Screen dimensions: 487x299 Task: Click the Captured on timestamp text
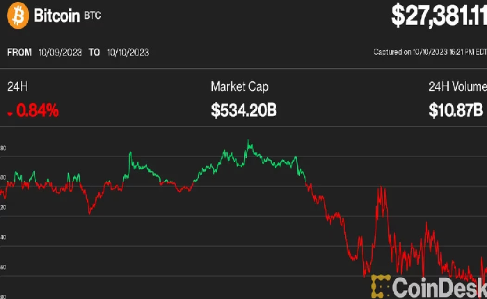(430, 52)
